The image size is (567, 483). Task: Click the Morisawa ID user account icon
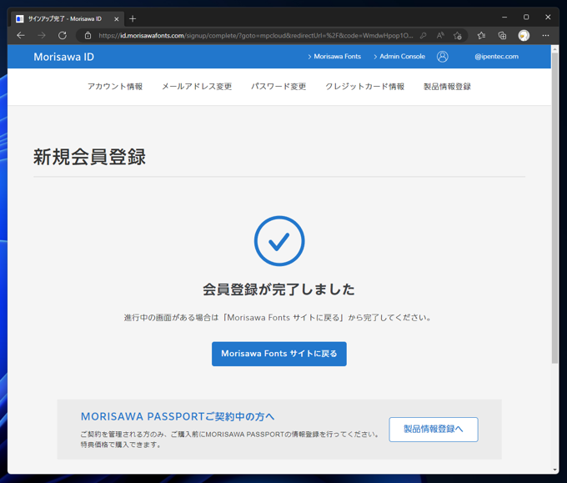(x=442, y=57)
